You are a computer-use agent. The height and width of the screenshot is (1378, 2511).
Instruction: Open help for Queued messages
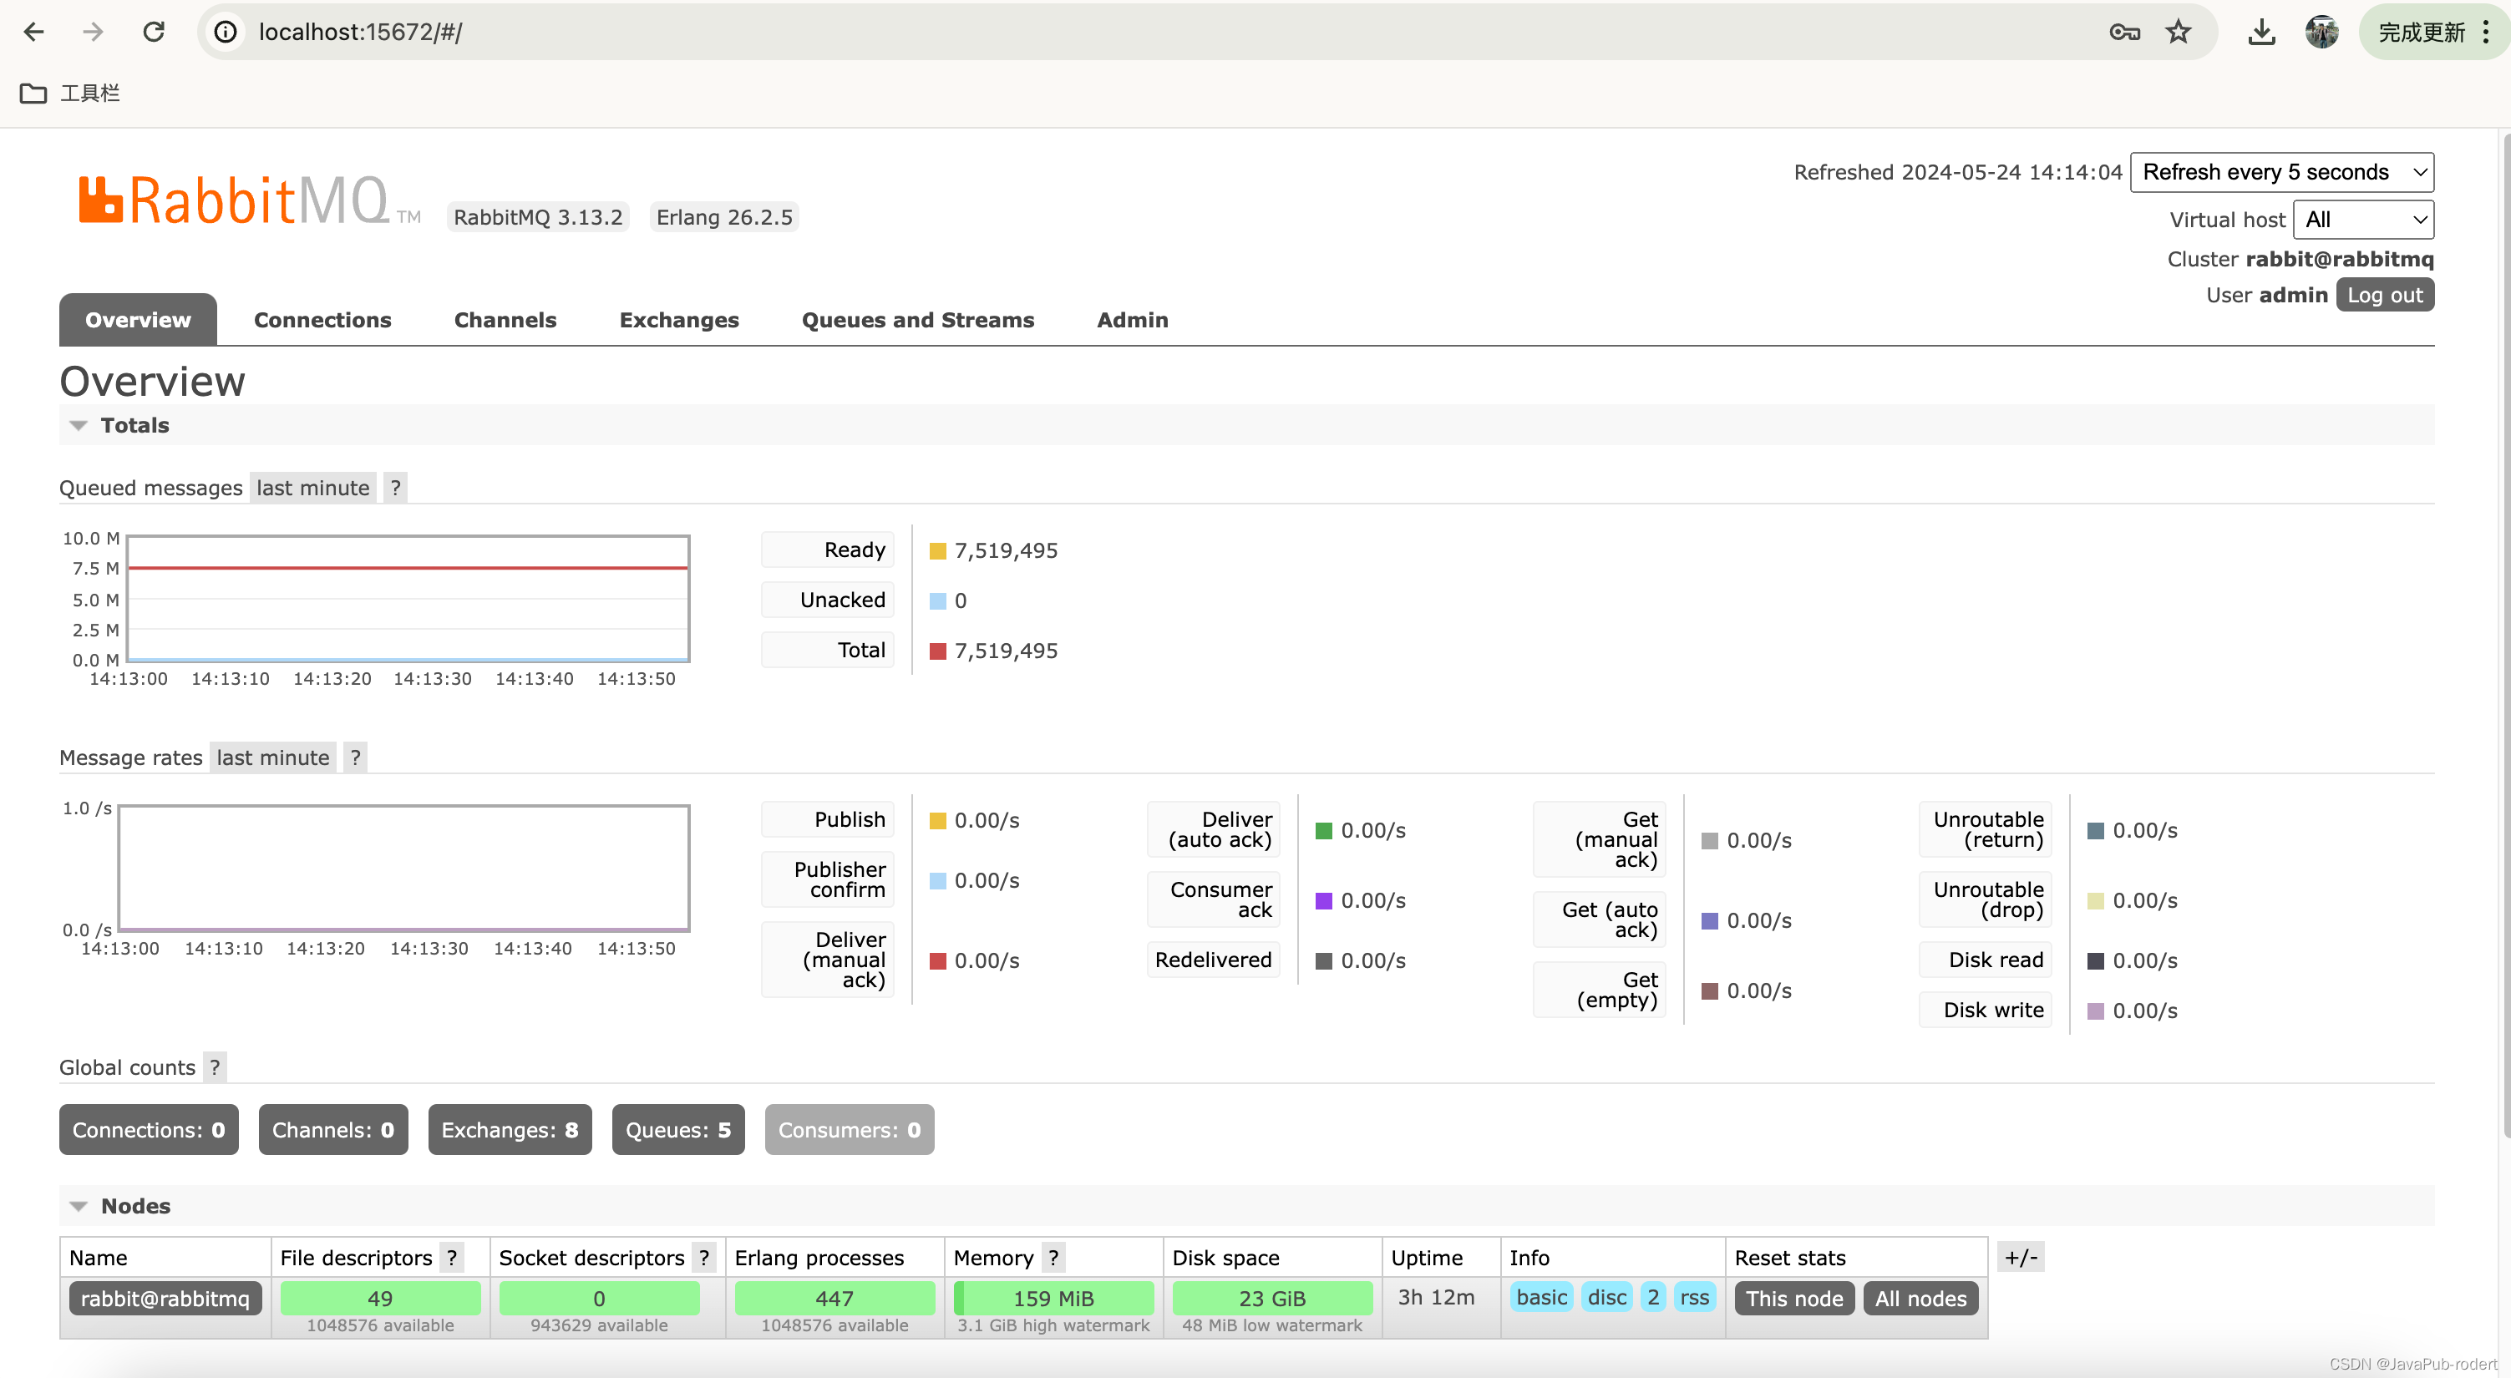click(395, 487)
